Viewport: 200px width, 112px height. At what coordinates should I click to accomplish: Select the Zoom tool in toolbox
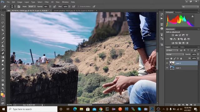3,88
